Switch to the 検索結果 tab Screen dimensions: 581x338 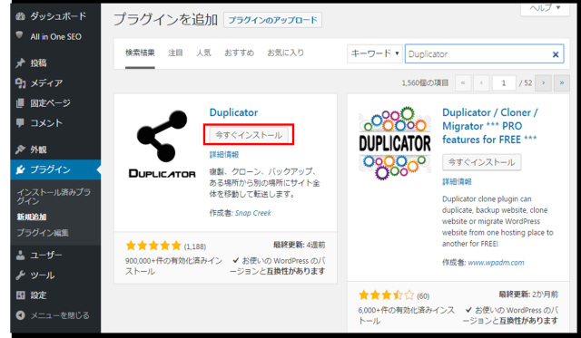tap(140, 53)
